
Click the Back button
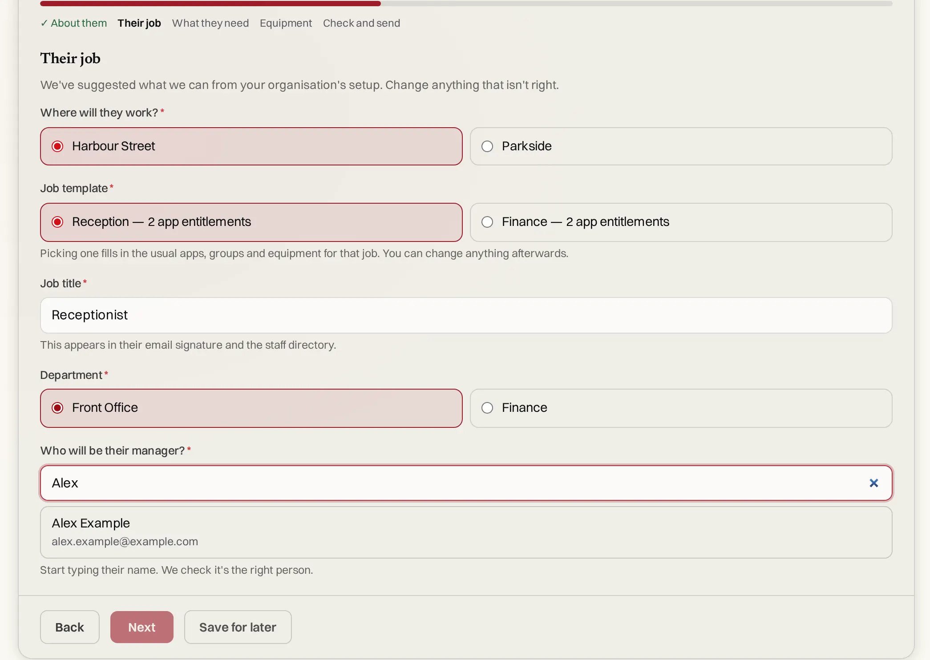point(69,627)
